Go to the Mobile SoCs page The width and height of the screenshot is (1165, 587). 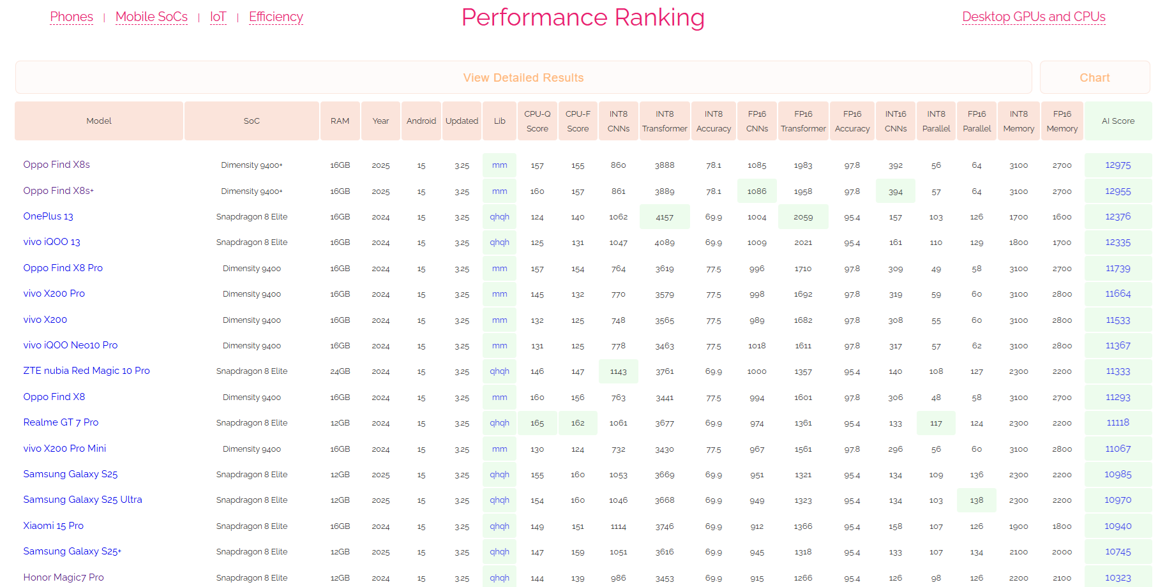151,17
